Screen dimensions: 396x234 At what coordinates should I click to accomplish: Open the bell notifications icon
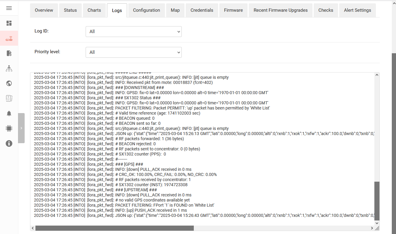pyautogui.click(x=9, y=113)
